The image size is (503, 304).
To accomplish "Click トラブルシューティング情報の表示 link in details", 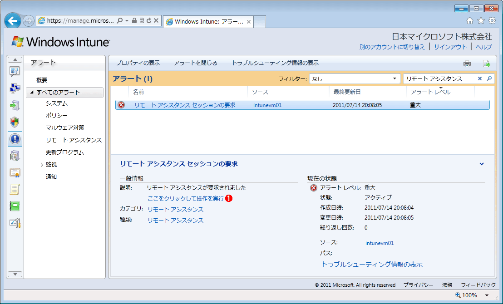I will [x=372, y=264].
